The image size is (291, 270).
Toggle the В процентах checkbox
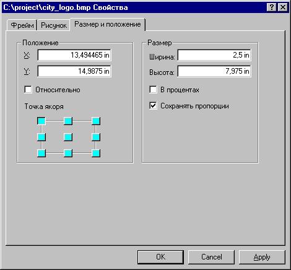pyautogui.click(x=153, y=90)
